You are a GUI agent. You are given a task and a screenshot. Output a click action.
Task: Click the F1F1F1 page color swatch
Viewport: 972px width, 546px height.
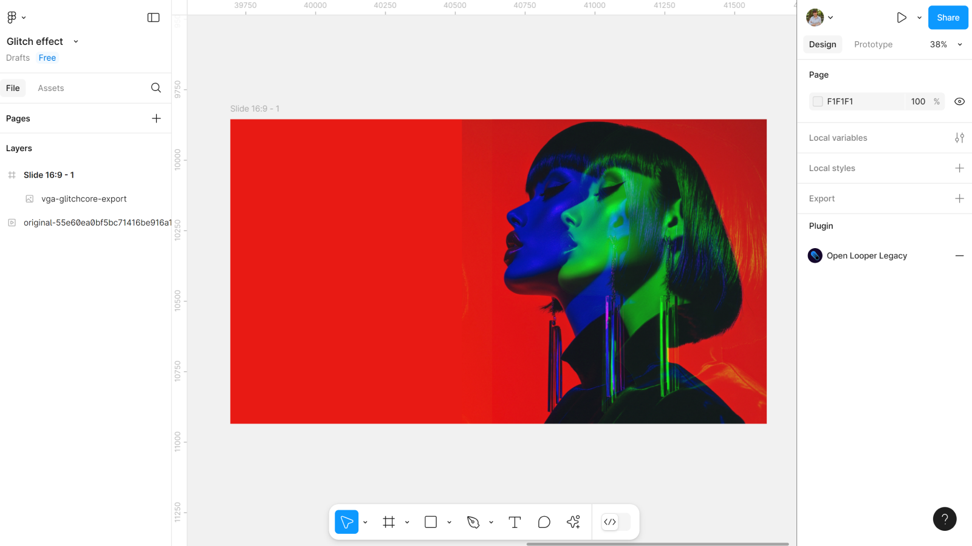818,101
